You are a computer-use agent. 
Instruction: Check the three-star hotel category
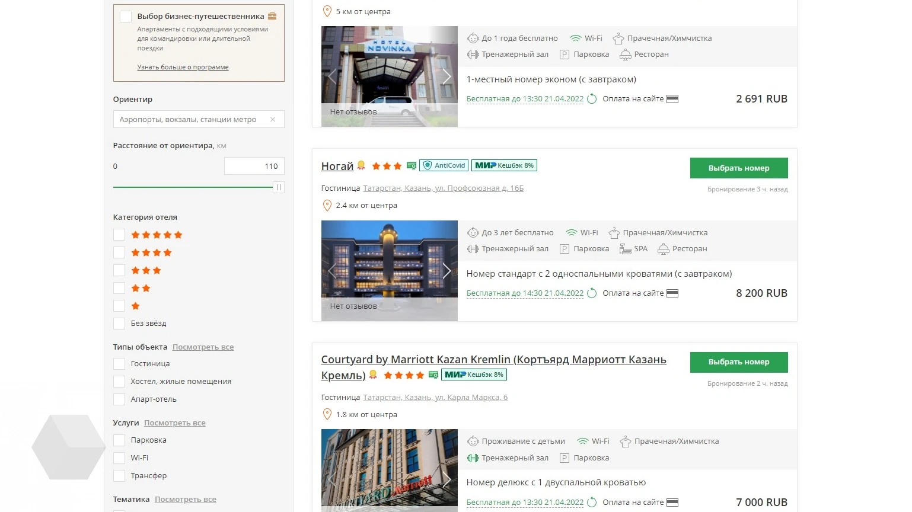(x=119, y=270)
